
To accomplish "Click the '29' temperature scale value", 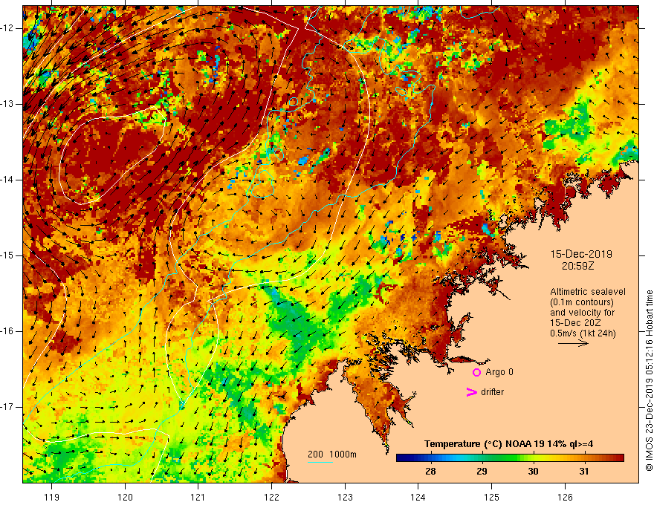I will tap(482, 472).
